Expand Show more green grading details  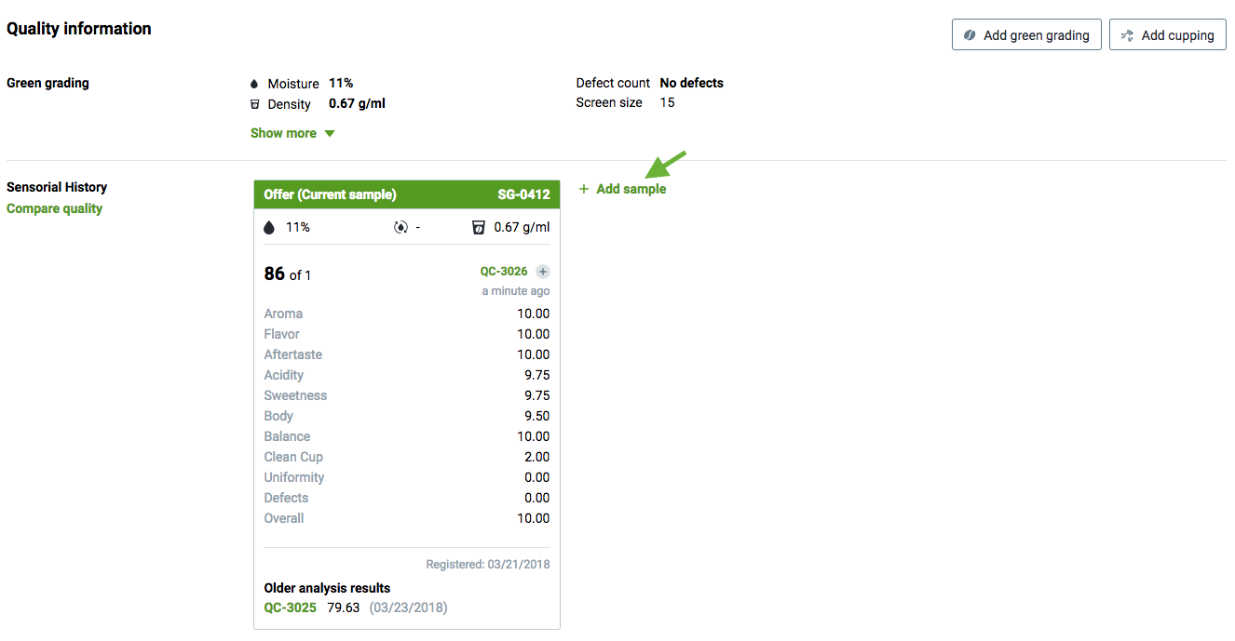[283, 133]
